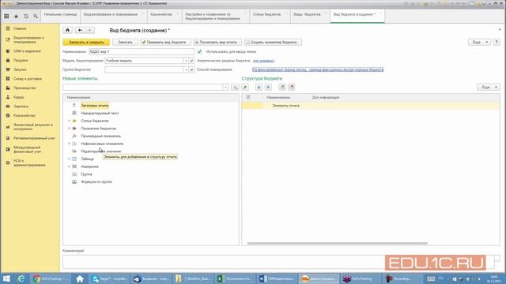Image resolution: width=506 pixels, height=284 pixels.
Task: Open Модель бюджетирования dropdown arrow
Action: pos(186,61)
